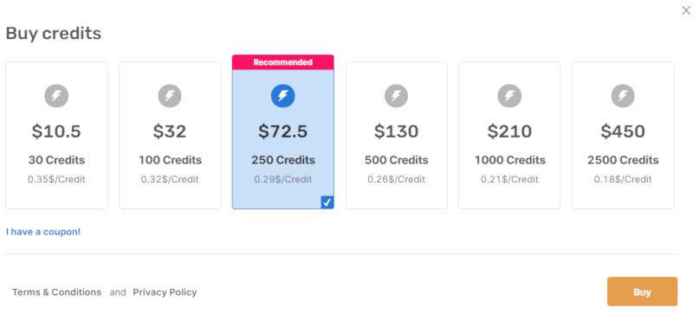Choose the 100 Credits package
Image resolution: width=693 pixels, height=314 pixels.
[x=170, y=135]
